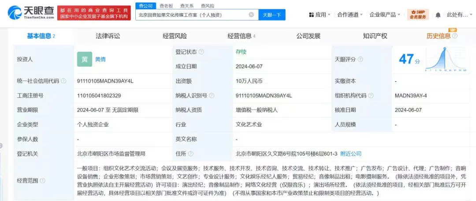Open the 历史信息 tab
Screen dimensions: 476x201
click(x=439, y=36)
